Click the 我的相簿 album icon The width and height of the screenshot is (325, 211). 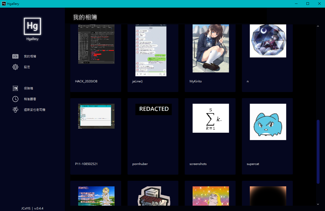pos(15,56)
